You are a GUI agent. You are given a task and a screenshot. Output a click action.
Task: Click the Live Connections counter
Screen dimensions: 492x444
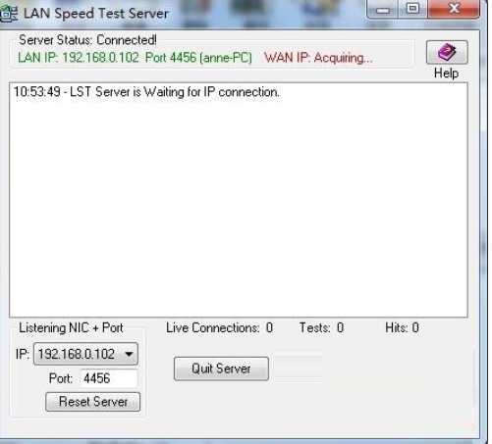pos(219,327)
